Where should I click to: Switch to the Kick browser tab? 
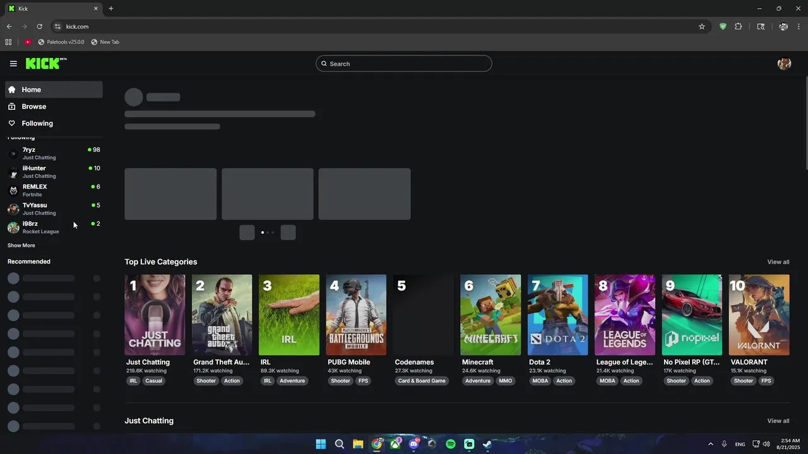tap(52, 8)
